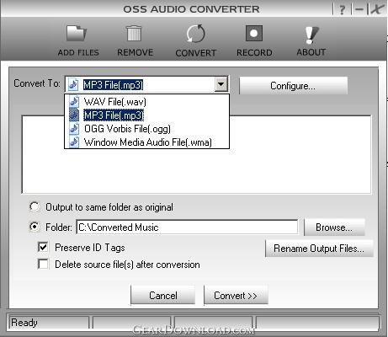This screenshot has width=388, height=337.
Task: Click the Convert >> button
Action: pyautogui.click(x=236, y=296)
